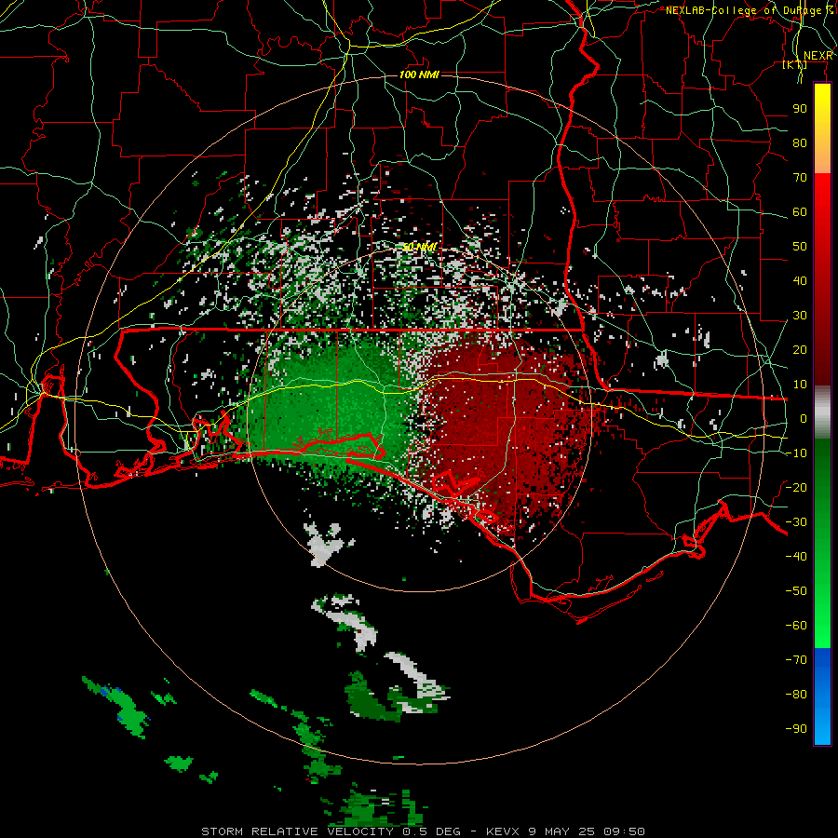838x838 pixels.
Task: Click the KEVX radar site identifier
Action: point(503,831)
